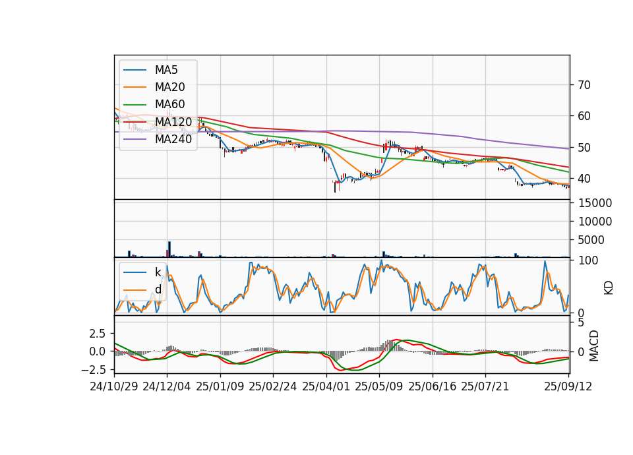This screenshot has height=455, width=633.
Task: Click the tallest volume bar near 24/12/04
Action: pos(169,249)
